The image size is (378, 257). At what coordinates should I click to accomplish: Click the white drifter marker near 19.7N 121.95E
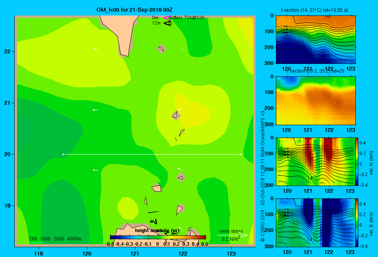click(180, 169)
